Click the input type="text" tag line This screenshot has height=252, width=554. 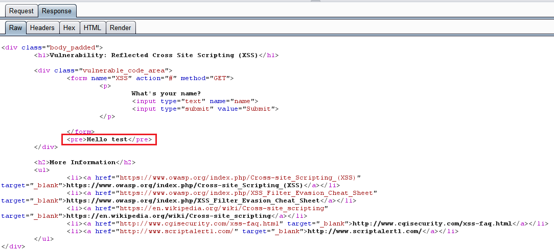click(195, 101)
